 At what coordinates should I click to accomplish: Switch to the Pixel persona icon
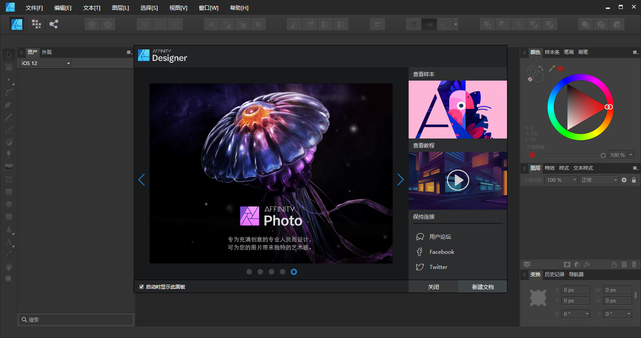(x=37, y=24)
